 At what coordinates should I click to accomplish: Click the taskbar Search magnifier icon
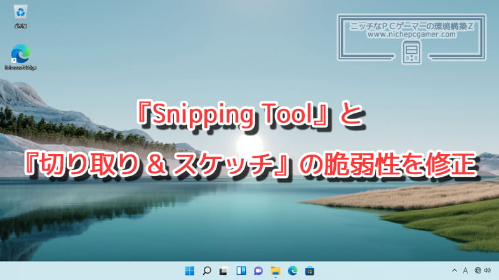click(x=207, y=270)
